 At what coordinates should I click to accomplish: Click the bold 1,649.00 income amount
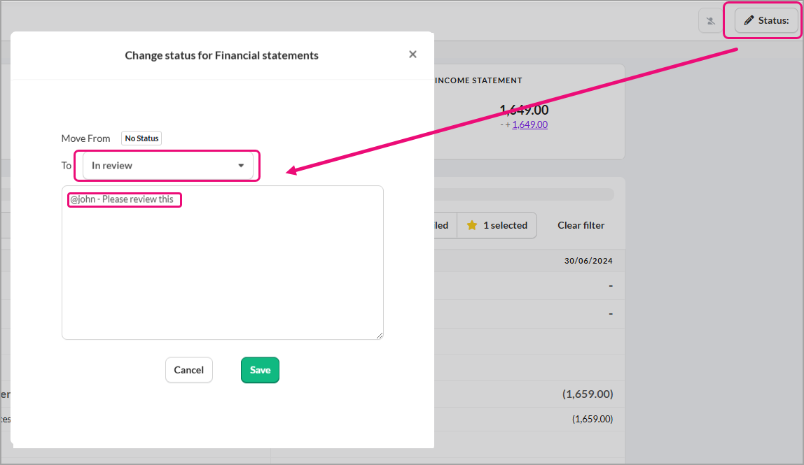524,110
